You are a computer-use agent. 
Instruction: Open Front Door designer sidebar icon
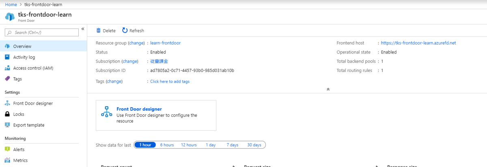7,103
